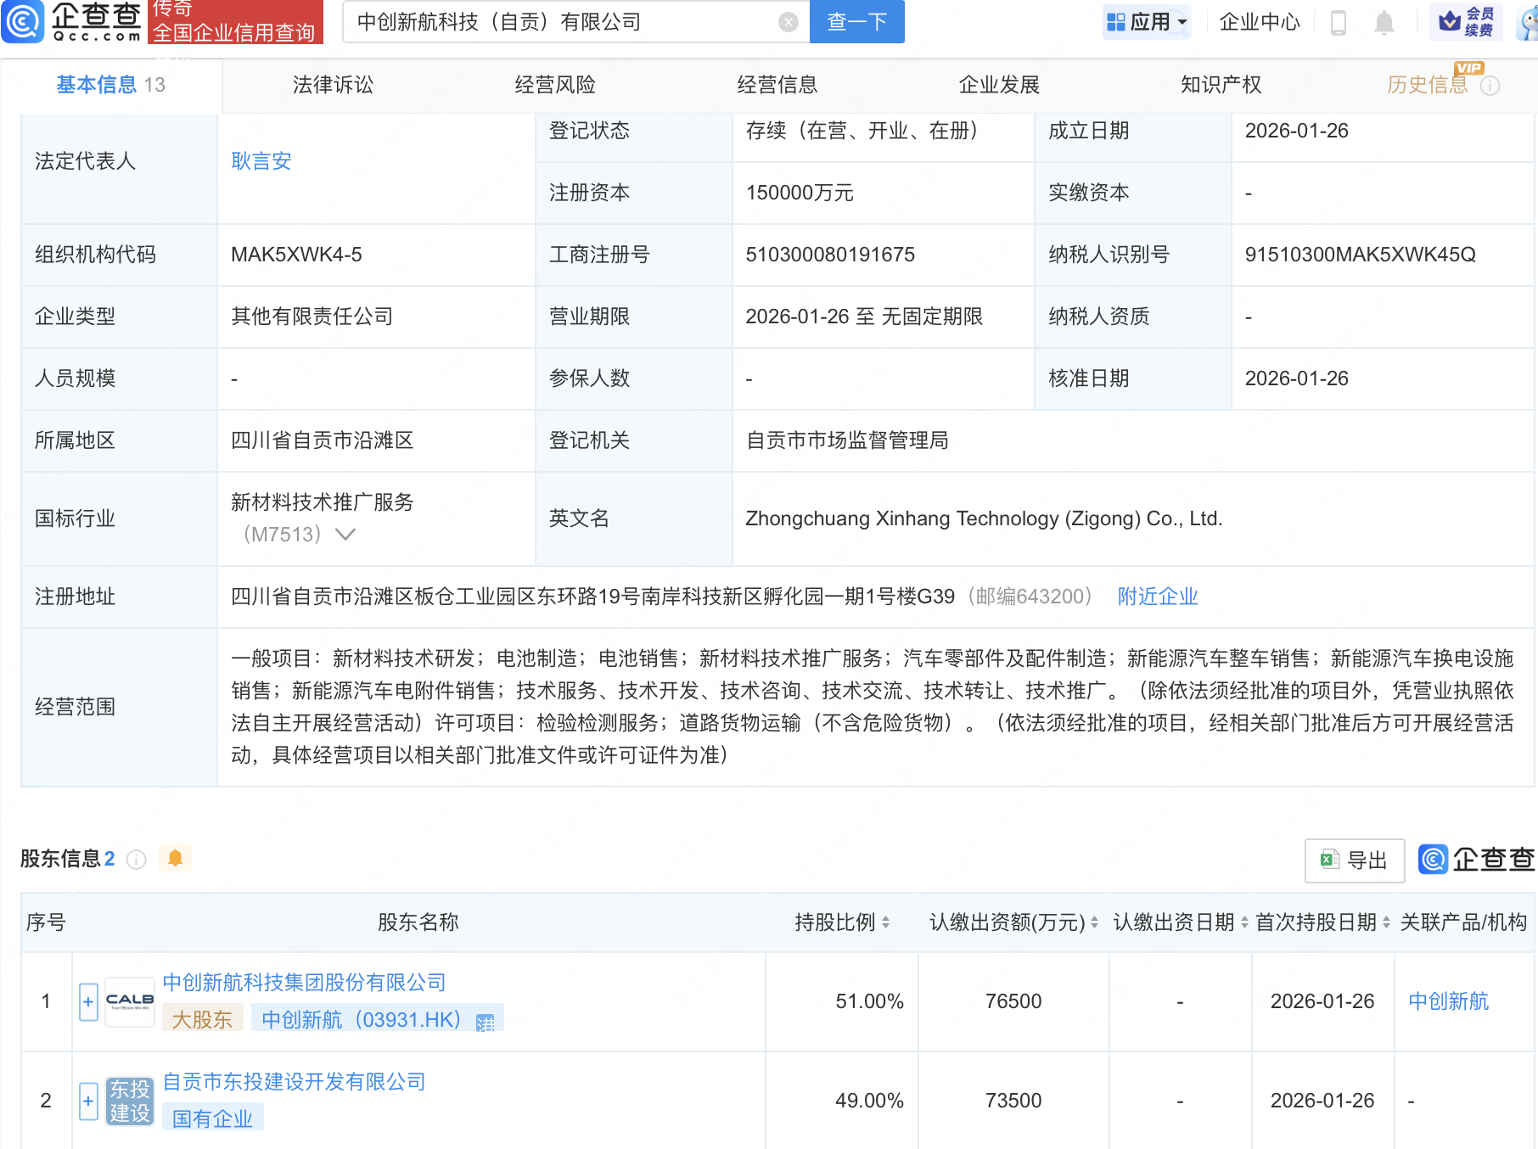Sort by 首次持股日期 column
This screenshot has width=1538, height=1149.
click(1386, 922)
